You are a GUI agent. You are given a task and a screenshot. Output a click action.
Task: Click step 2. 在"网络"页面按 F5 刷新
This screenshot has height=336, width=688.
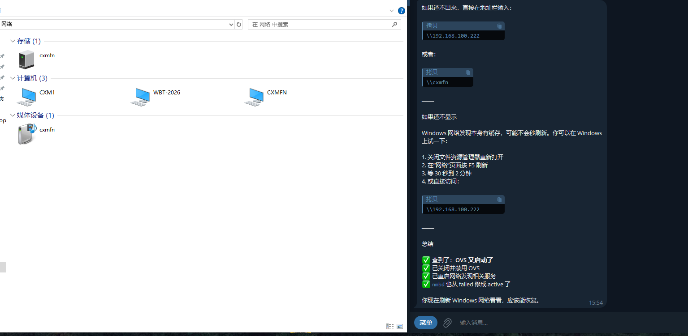[x=454, y=165]
